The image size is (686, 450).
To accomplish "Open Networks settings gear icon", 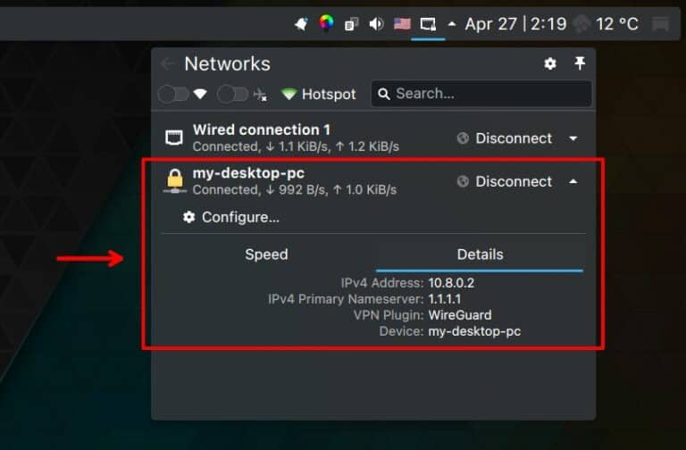I will [550, 64].
